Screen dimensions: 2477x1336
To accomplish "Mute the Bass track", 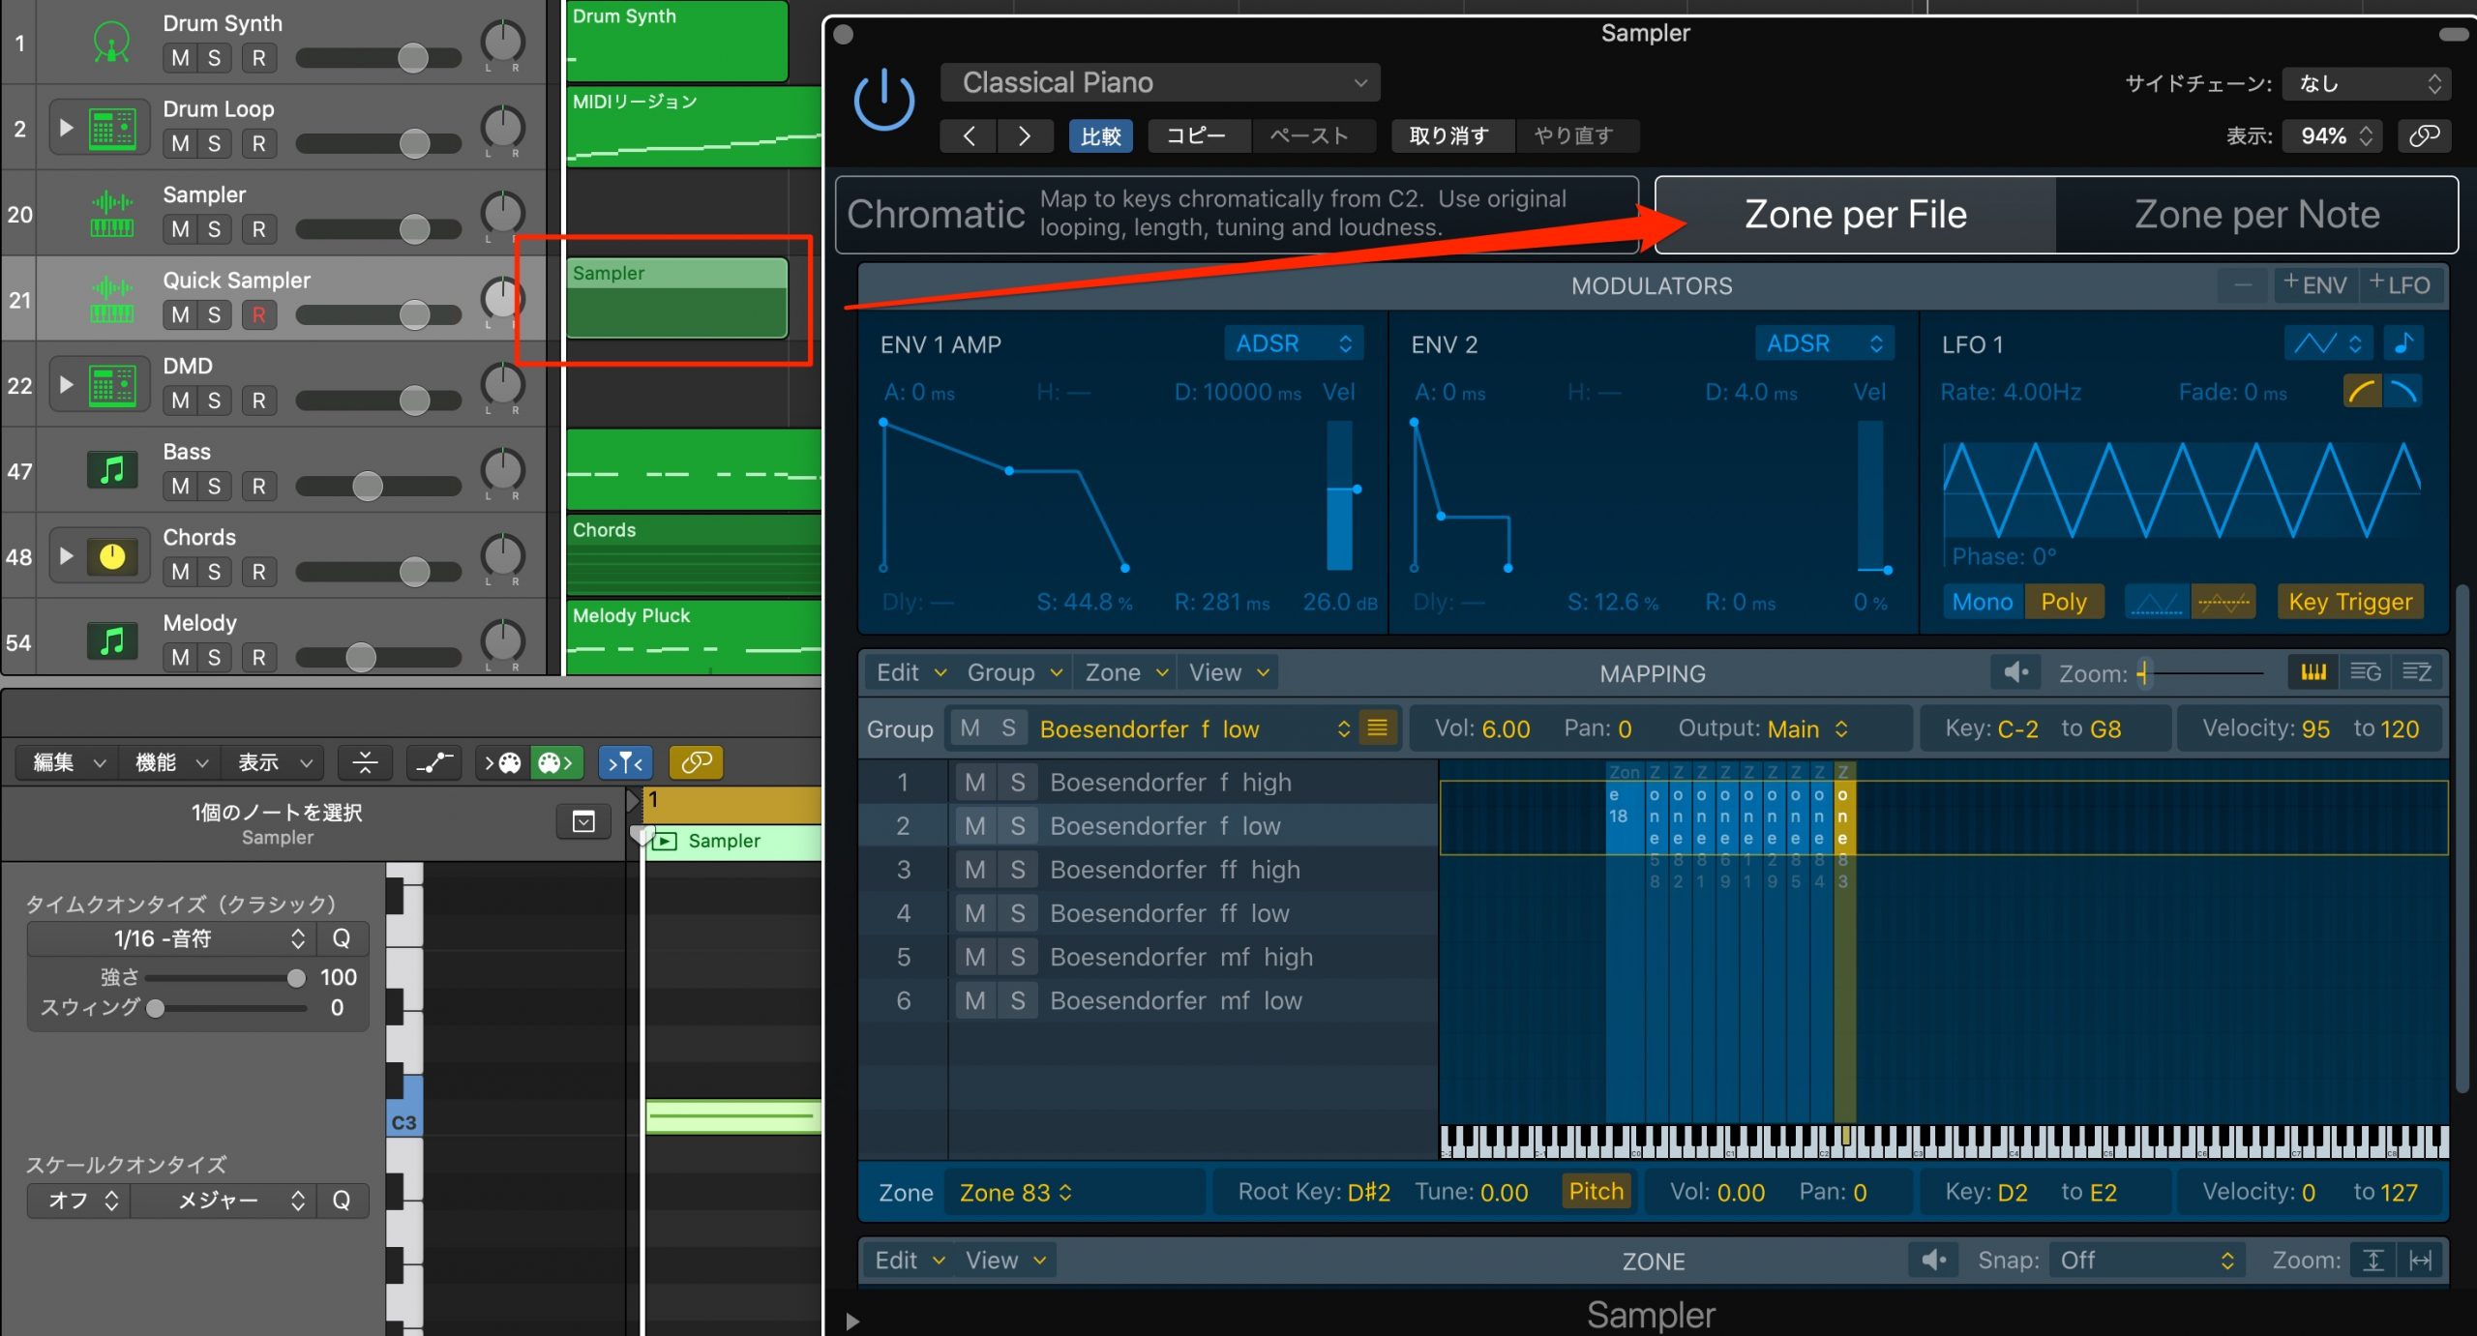I will [x=180, y=487].
